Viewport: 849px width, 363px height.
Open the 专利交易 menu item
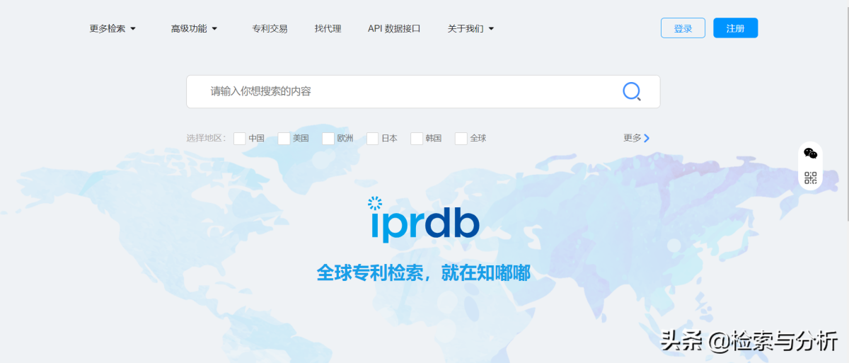pos(270,28)
